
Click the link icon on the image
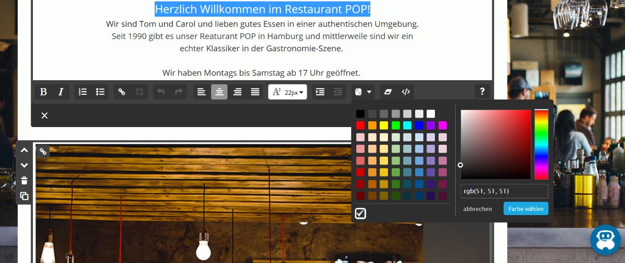[x=43, y=152]
